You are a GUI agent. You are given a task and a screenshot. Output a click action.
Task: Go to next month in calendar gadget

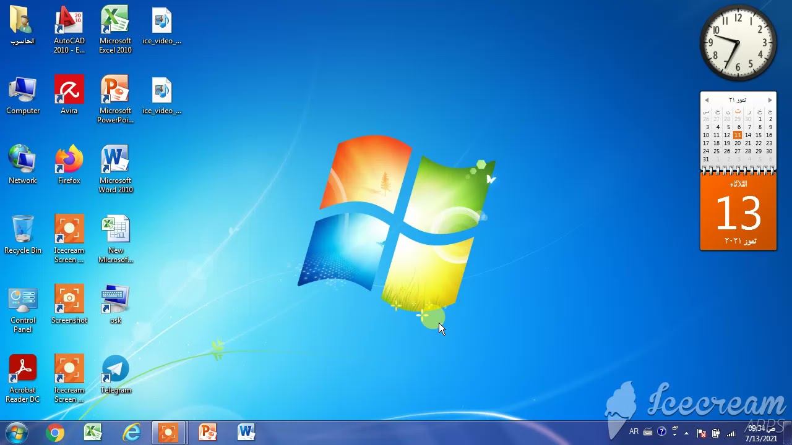[x=770, y=100]
